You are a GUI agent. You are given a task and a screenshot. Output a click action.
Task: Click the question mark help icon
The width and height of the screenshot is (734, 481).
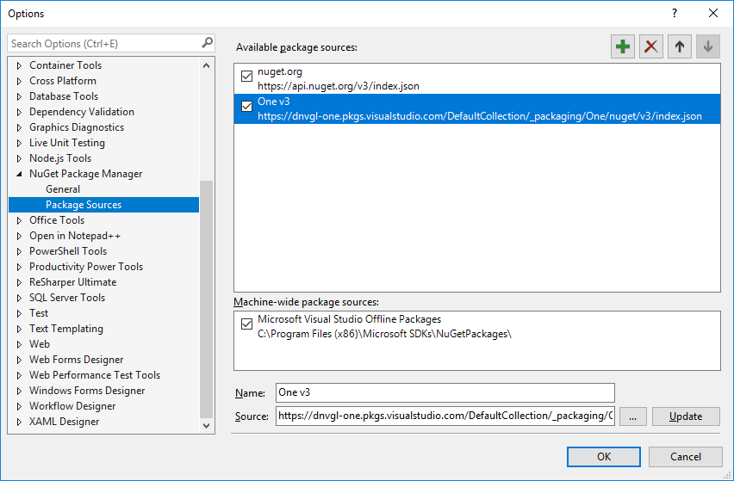pos(675,13)
